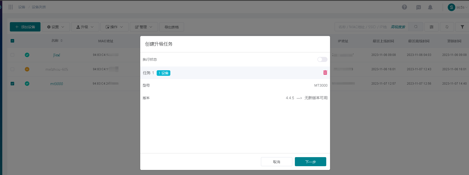Toggle the select-all header checkbox
The width and height of the screenshot is (469, 175).
click(12, 41)
